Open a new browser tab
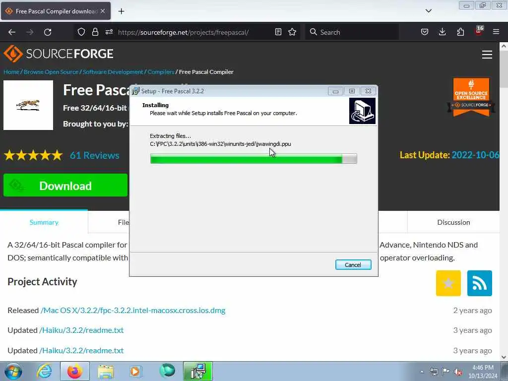508x381 pixels. coord(121,11)
